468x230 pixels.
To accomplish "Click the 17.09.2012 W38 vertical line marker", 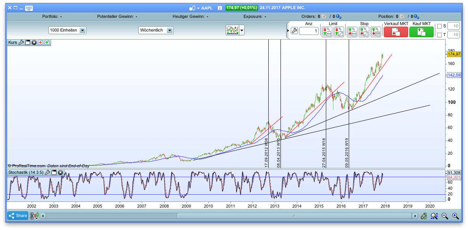I will click(x=266, y=153).
